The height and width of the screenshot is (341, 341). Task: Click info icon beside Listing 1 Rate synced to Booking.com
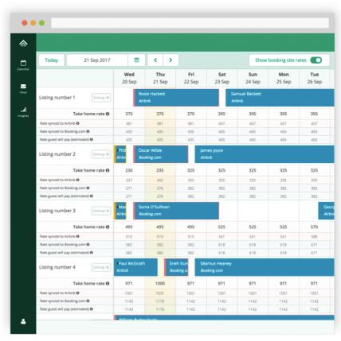coord(88,131)
